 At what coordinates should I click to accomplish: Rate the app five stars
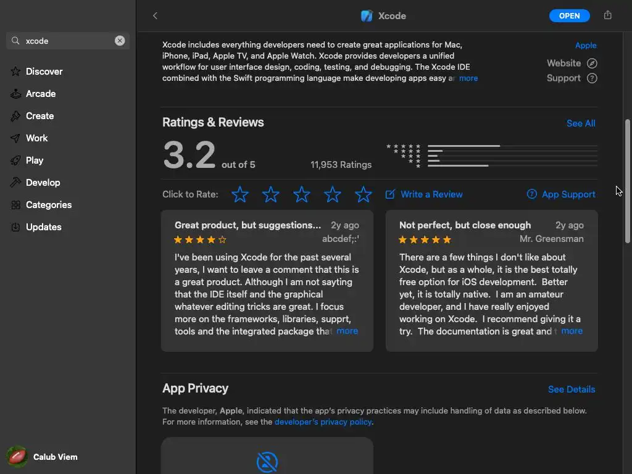coord(363,194)
